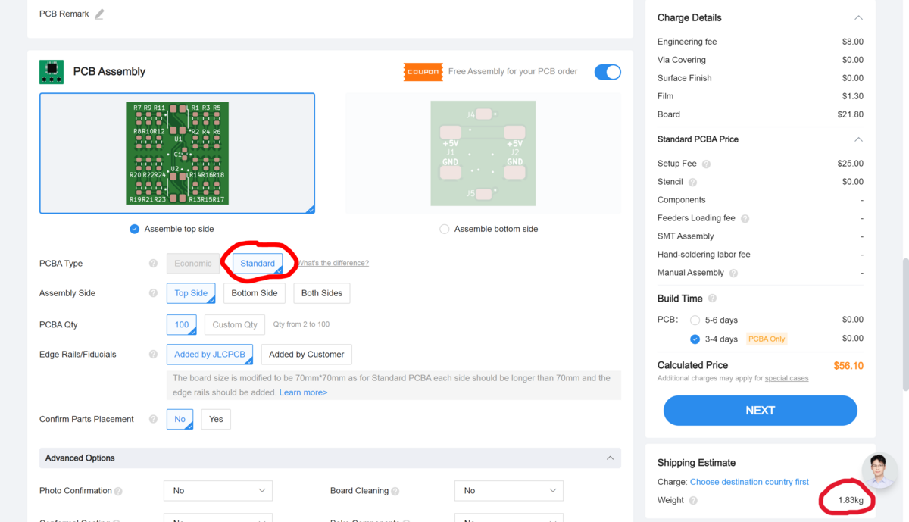
Task: Open the Photo Confirmation dropdown
Action: click(218, 491)
